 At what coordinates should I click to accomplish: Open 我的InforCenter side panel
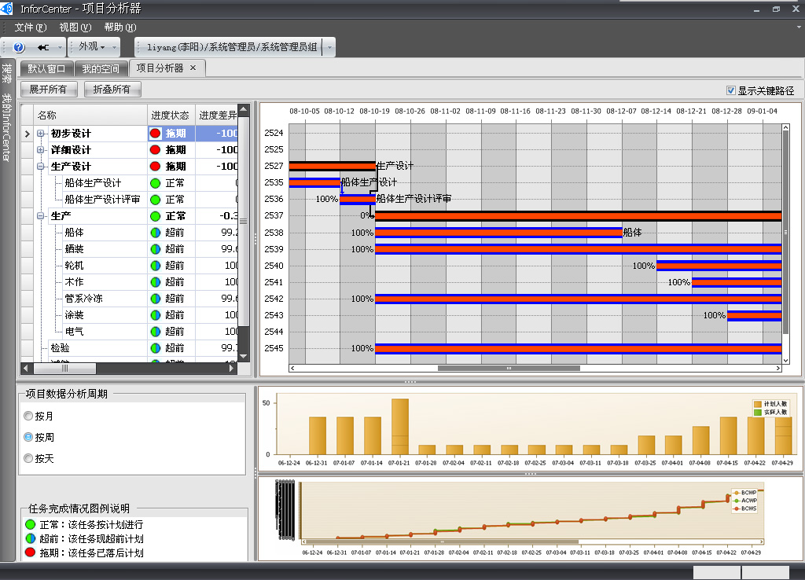6,127
